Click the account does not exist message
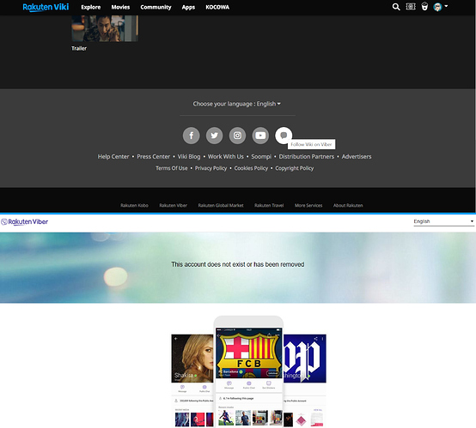476x428 pixels. (x=238, y=265)
